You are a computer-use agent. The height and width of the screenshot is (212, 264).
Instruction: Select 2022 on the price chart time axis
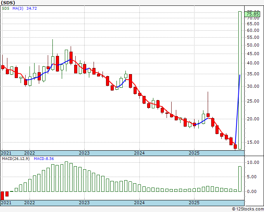pyautogui.click(x=30, y=153)
